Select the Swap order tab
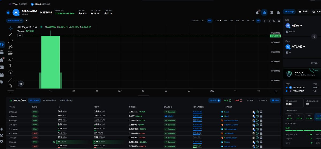321x149 pixels. tap(289, 11)
